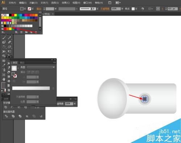Click the default fill and stroke icon
The image size is (181, 143).
[x=2, y=91]
